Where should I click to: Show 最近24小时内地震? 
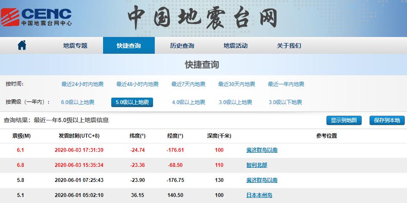pyautogui.click(x=82, y=84)
